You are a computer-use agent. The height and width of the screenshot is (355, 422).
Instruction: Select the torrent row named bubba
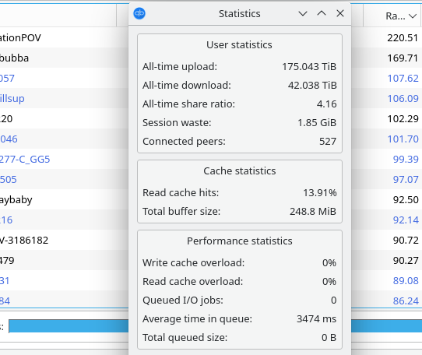click(15, 58)
